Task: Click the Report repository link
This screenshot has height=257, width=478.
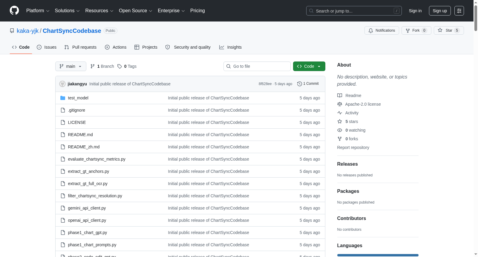Action: (x=353, y=147)
